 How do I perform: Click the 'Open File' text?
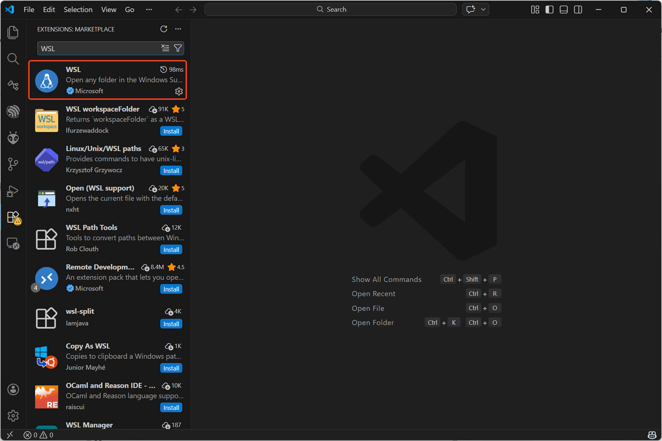368,308
